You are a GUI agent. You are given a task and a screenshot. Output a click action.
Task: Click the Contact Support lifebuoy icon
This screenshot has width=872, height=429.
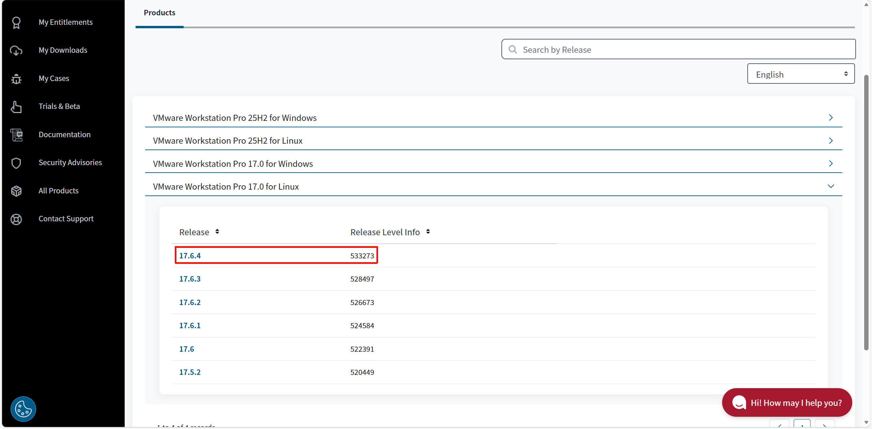(x=16, y=219)
